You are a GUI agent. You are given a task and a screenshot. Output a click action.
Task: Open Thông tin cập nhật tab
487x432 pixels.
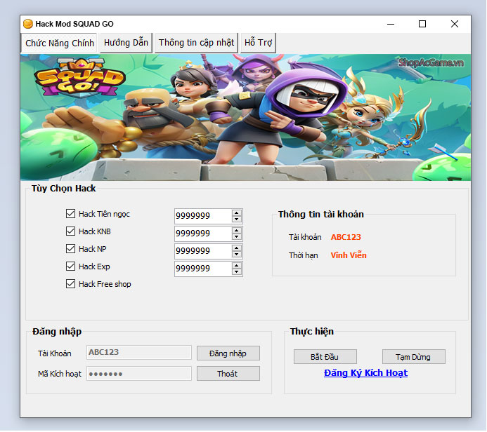click(x=196, y=43)
